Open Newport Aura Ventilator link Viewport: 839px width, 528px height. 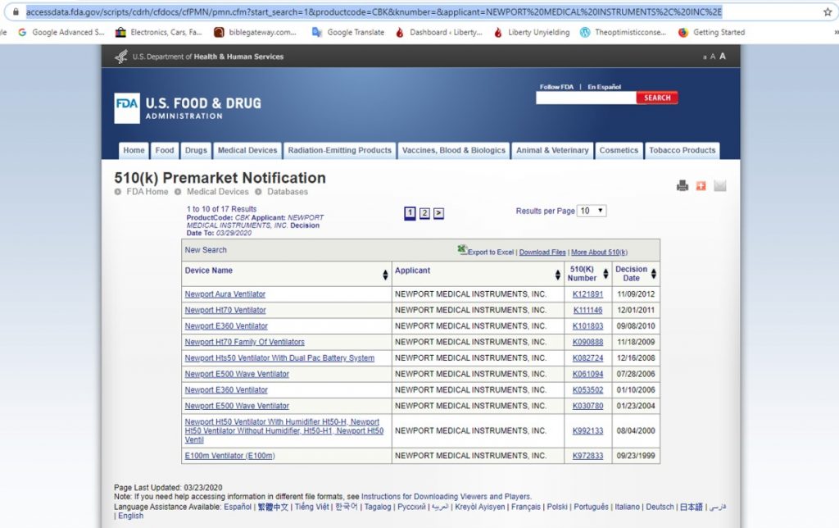tap(224, 294)
